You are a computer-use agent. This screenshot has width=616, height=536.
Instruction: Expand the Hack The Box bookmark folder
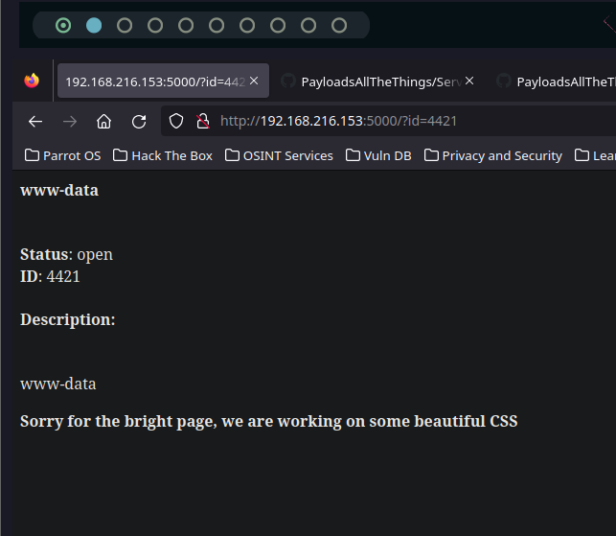coord(163,155)
